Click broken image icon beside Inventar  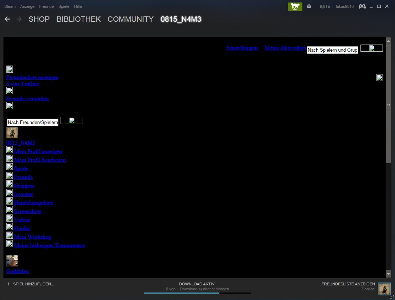pos(10,193)
